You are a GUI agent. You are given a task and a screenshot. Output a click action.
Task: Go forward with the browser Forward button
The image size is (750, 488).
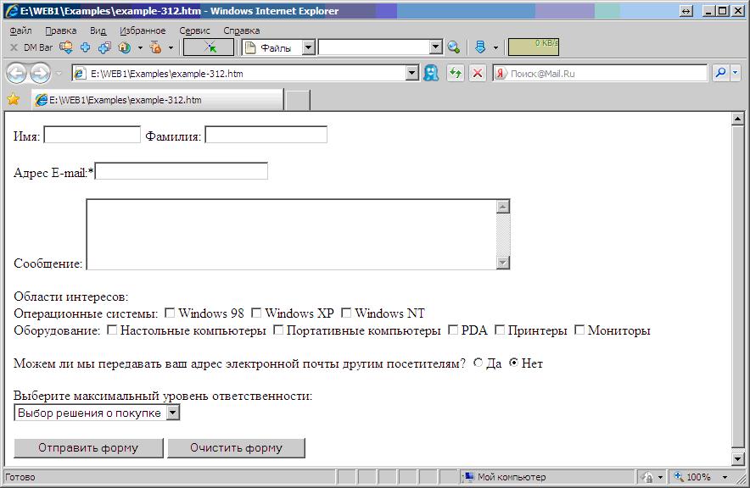41,74
